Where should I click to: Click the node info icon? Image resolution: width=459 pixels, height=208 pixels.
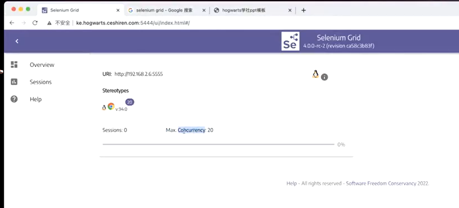[324, 77]
